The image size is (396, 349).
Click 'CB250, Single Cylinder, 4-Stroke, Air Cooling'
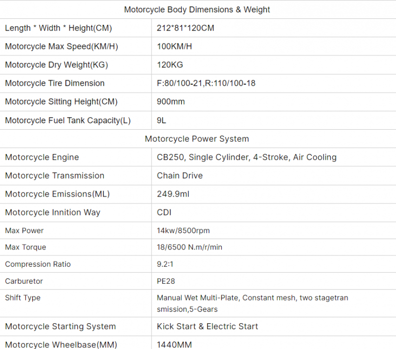click(247, 157)
